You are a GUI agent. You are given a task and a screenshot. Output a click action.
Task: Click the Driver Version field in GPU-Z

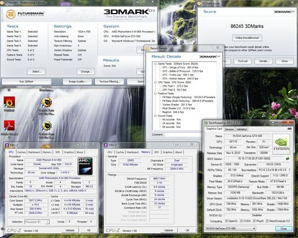click(257, 198)
